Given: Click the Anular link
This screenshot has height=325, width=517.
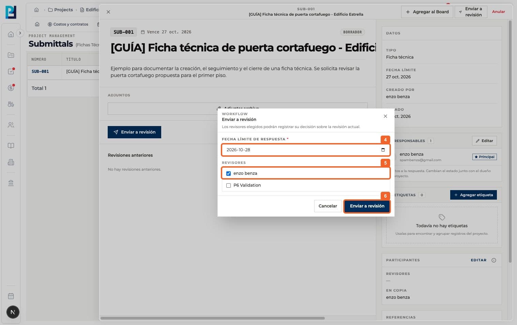Looking at the screenshot, I should (498, 12).
